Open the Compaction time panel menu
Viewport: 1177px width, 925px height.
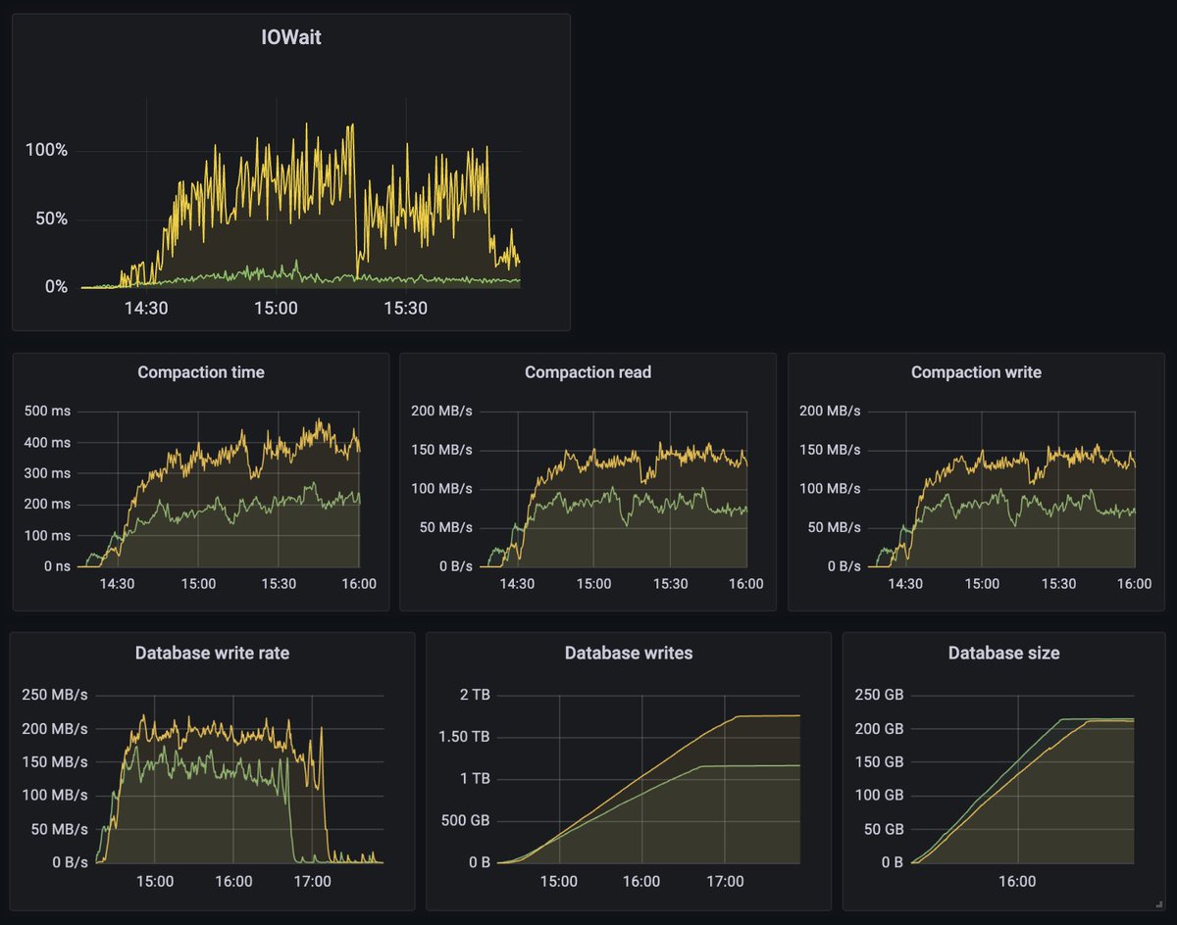pos(200,372)
